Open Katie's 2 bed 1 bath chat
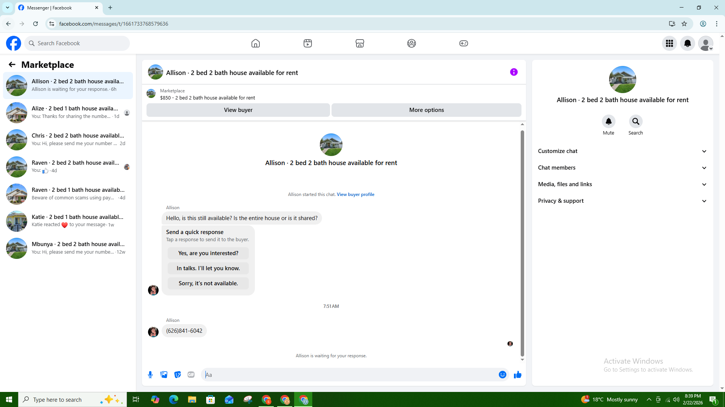 pyautogui.click(x=68, y=221)
